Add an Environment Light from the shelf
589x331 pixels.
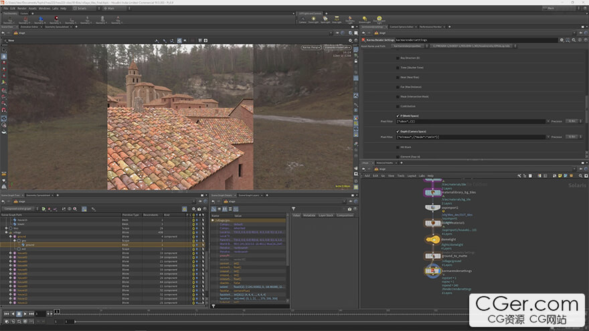coord(379,19)
